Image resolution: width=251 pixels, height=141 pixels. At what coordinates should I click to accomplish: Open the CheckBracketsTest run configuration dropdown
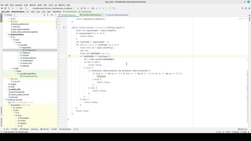tap(53, 8)
